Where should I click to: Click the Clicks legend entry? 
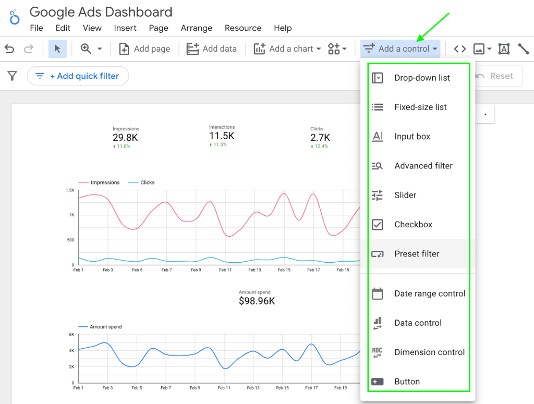point(141,182)
